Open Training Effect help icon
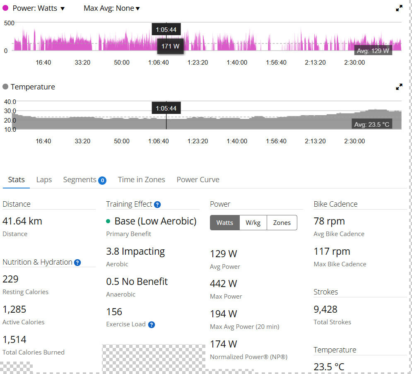Image resolution: width=412 pixels, height=374 pixels. [x=157, y=205]
